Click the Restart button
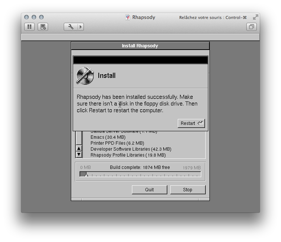 pyautogui.click(x=191, y=123)
